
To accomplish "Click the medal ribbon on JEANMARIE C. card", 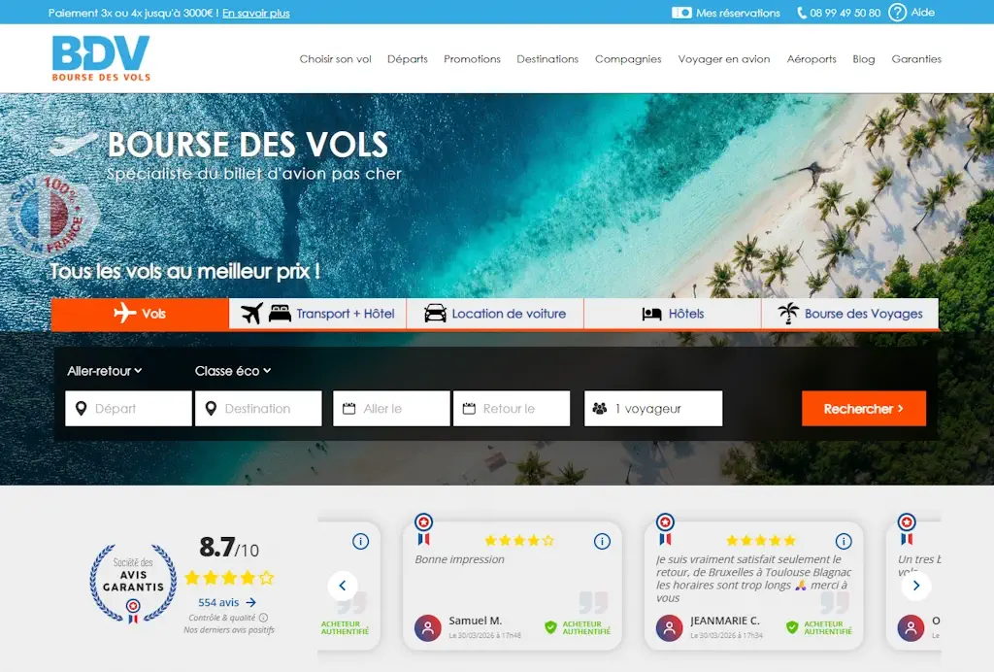I will point(665,529).
